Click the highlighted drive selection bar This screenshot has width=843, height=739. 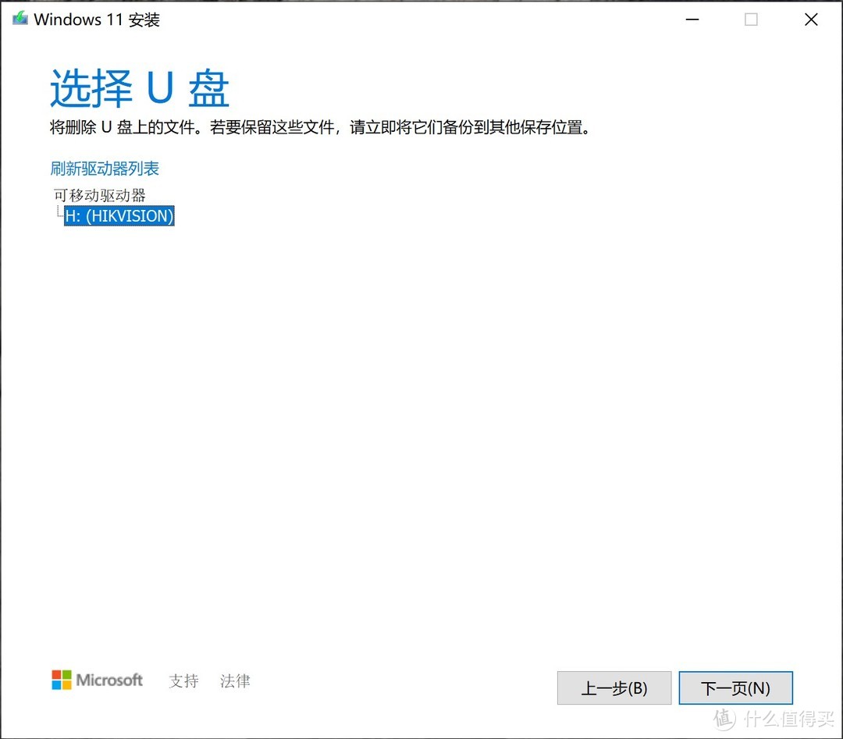[x=119, y=216]
